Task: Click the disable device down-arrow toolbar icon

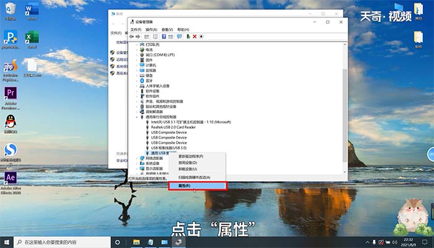Action: [201, 37]
